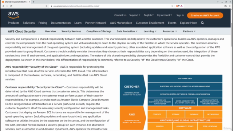
Task: Click the "NETWORKING" box in diagram
Action: point(213,114)
